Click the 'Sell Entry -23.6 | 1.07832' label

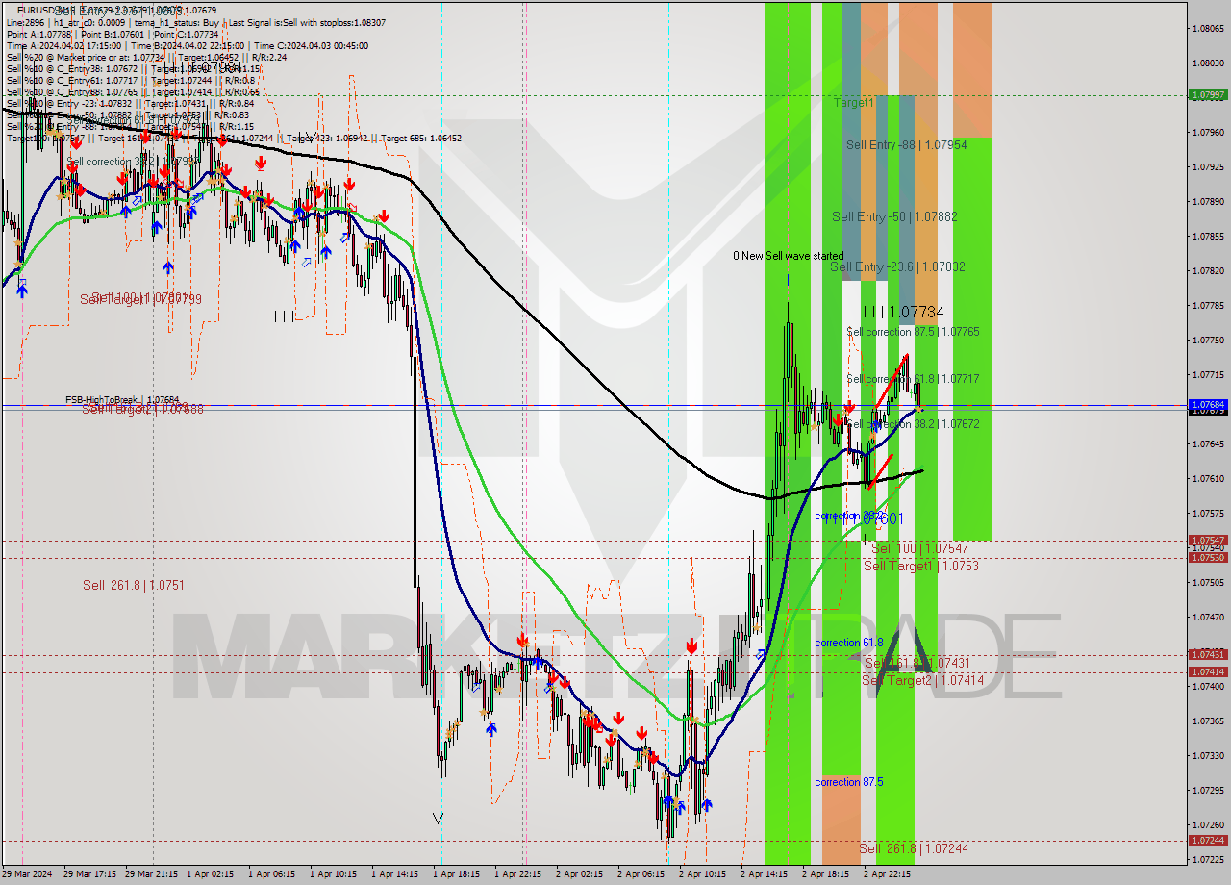tap(897, 266)
